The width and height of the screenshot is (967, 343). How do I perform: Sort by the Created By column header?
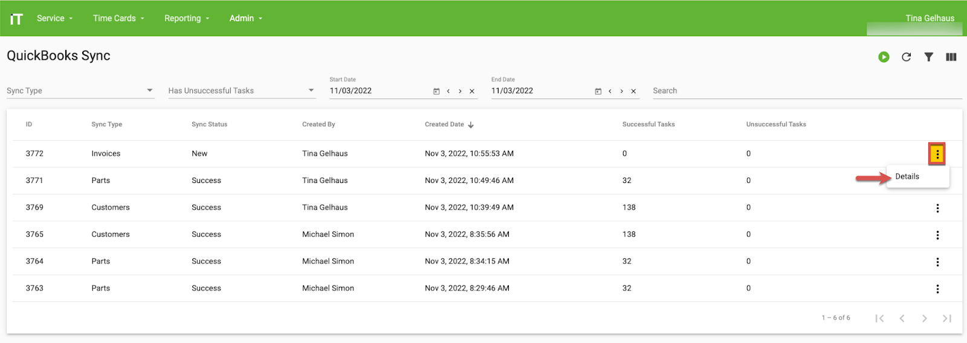[319, 124]
